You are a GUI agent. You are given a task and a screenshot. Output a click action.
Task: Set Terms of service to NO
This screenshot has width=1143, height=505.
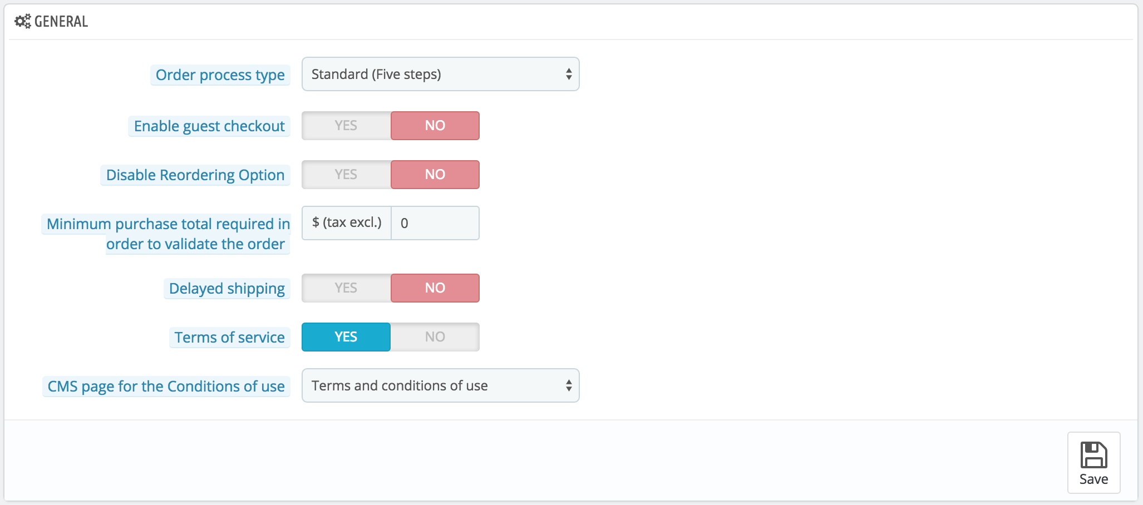click(x=435, y=337)
